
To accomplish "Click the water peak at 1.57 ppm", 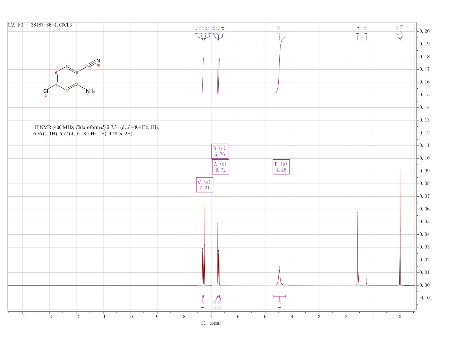I will (x=358, y=250).
